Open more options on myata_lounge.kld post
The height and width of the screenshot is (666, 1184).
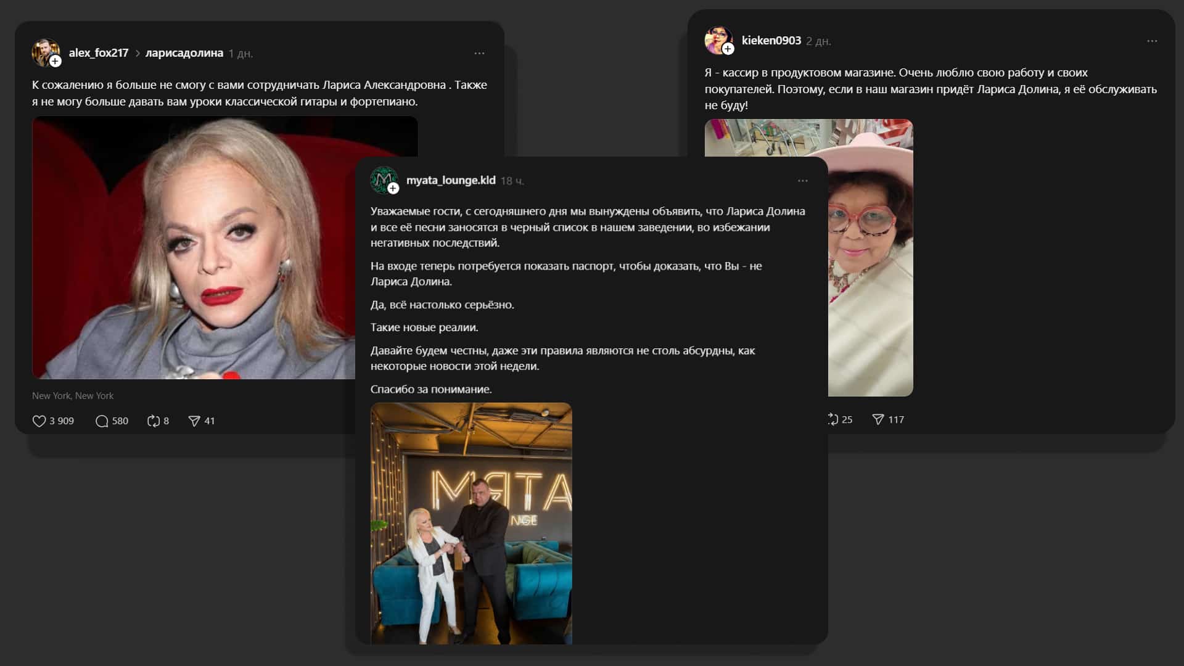pos(802,181)
